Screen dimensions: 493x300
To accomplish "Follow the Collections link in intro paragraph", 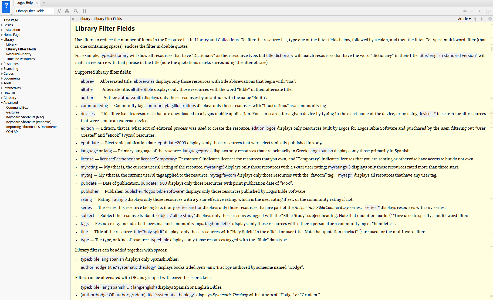I will coord(228,40).
